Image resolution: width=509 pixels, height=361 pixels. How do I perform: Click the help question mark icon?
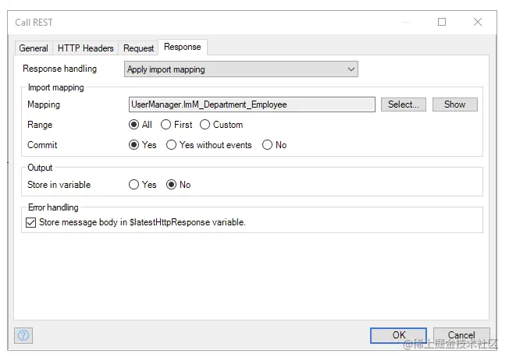click(23, 335)
